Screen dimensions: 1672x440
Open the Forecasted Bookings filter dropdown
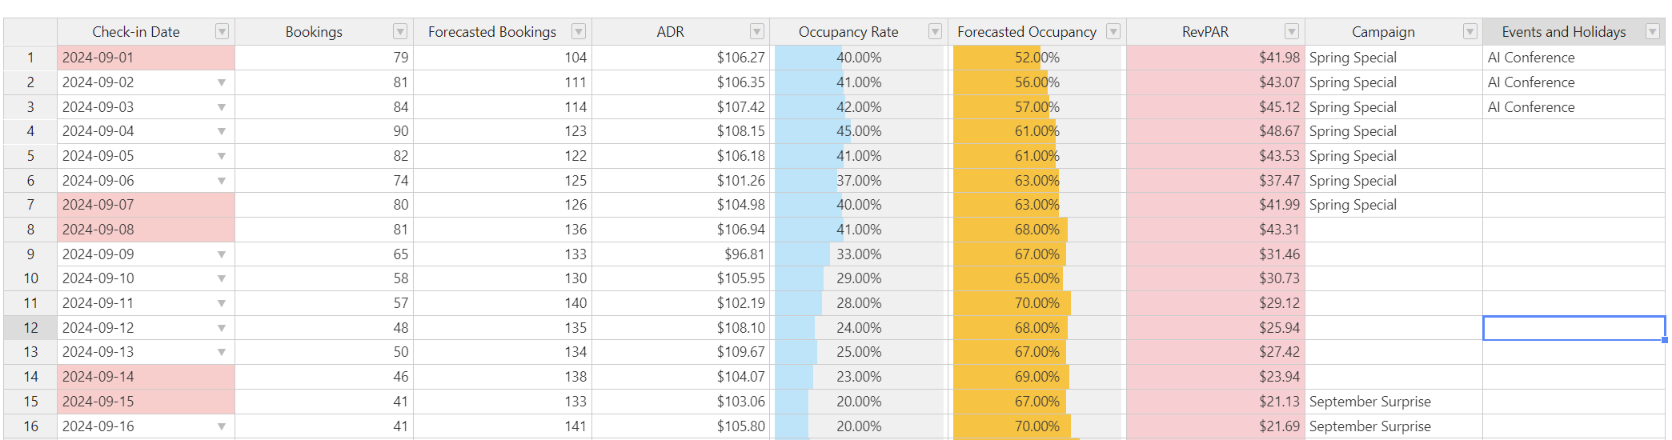[579, 32]
